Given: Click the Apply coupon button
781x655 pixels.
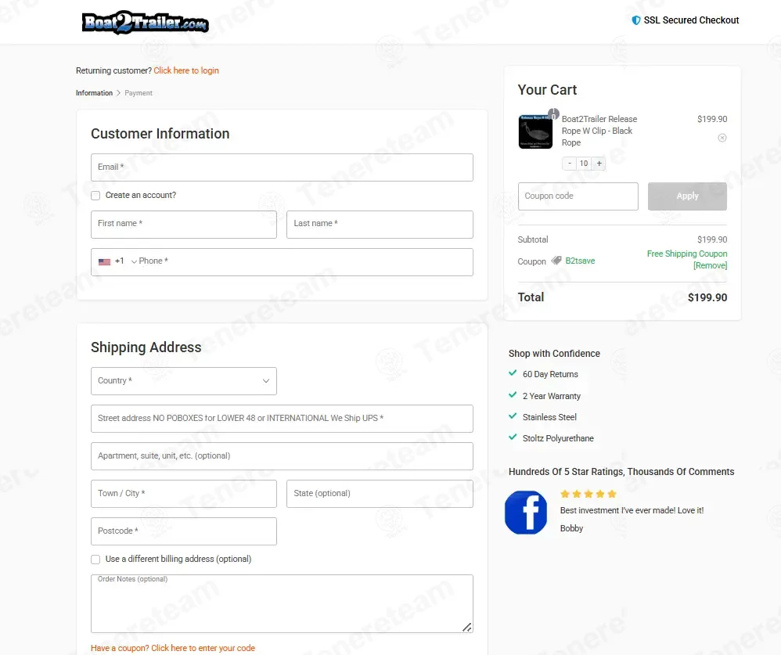Looking at the screenshot, I should pos(687,196).
